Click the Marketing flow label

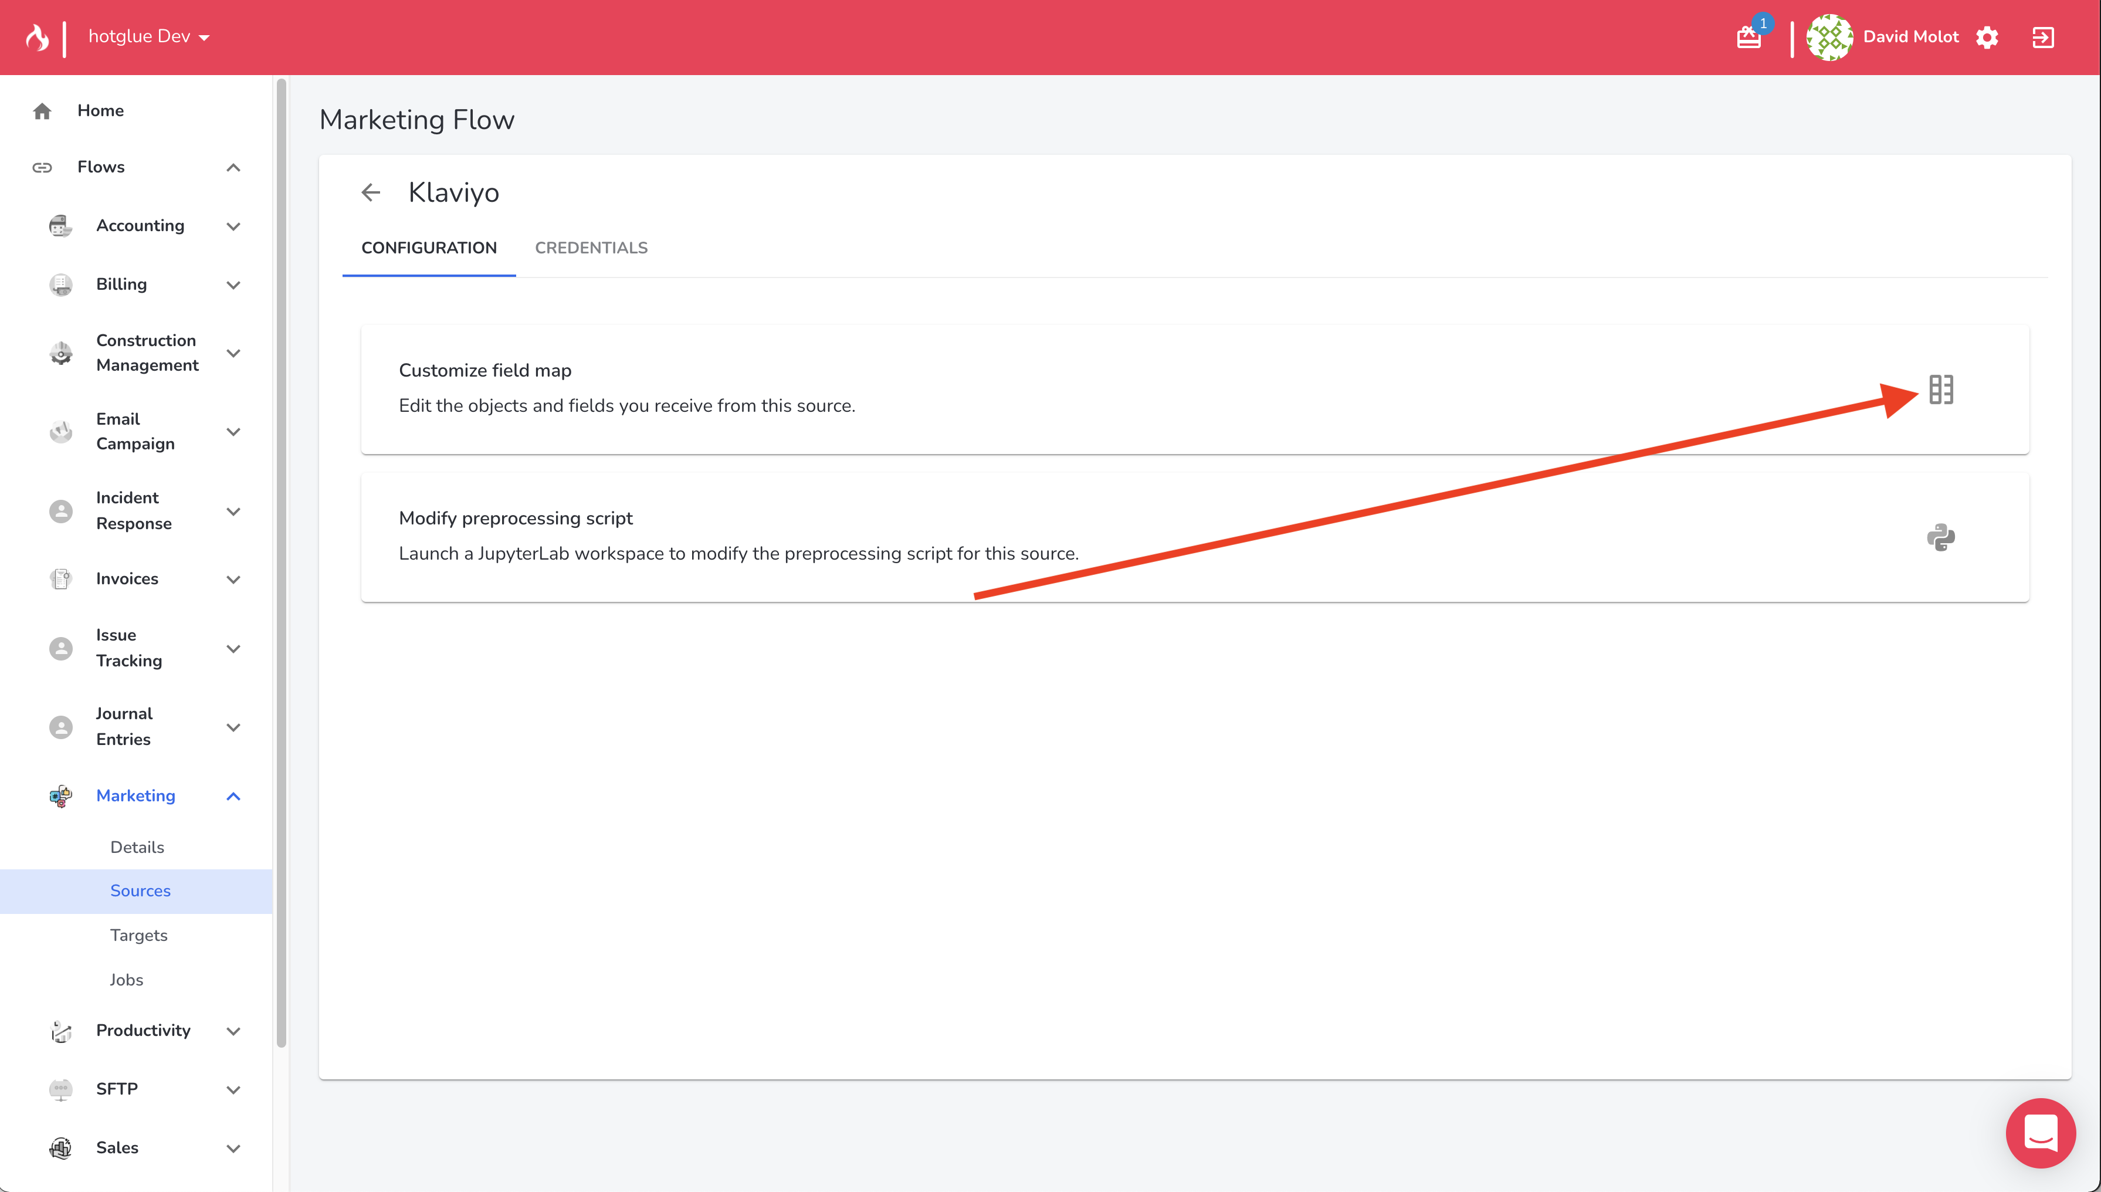coord(135,796)
